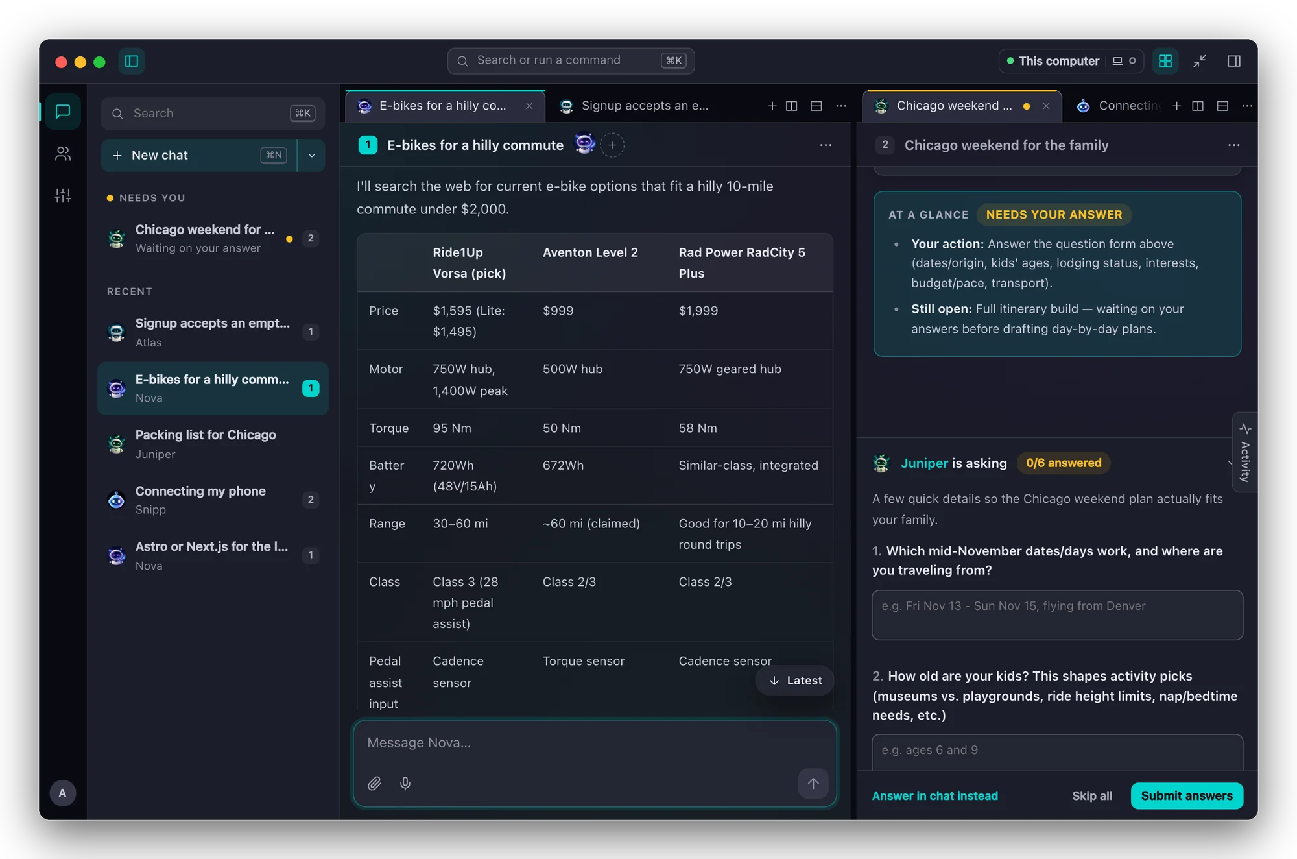1297x859 pixels.
Task: Switch to the Connecting tab
Action: coord(1119,106)
